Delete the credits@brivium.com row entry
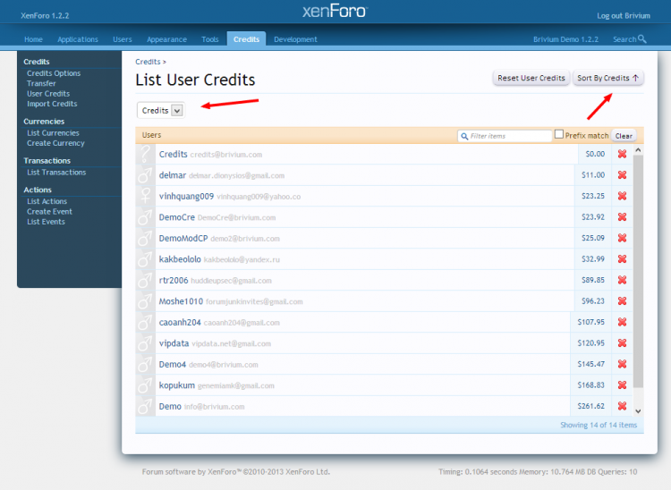This screenshot has width=671, height=490. [622, 154]
